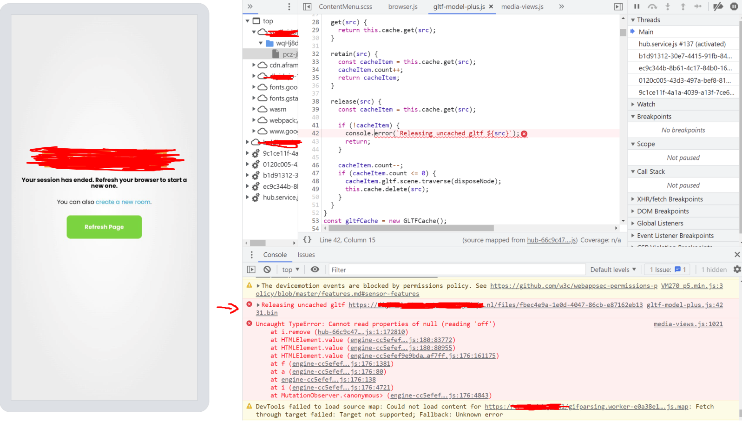The height and width of the screenshot is (422, 742).
Task: Collapse the Scope section
Action: click(x=633, y=144)
